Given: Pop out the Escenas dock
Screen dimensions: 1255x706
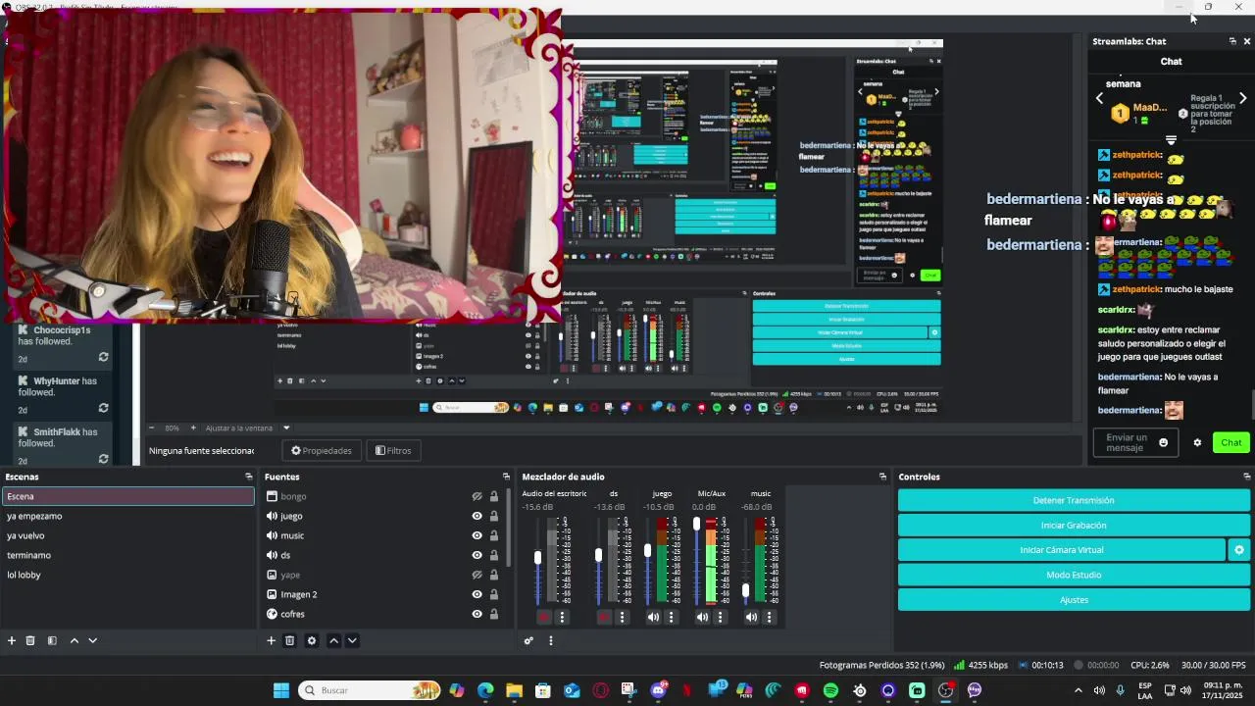Looking at the screenshot, I should (x=248, y=477).
